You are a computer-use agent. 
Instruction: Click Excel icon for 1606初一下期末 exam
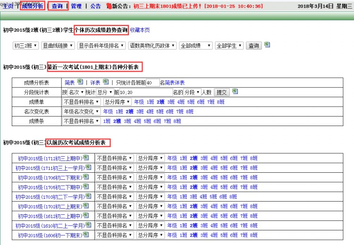[x=86, y=235]
